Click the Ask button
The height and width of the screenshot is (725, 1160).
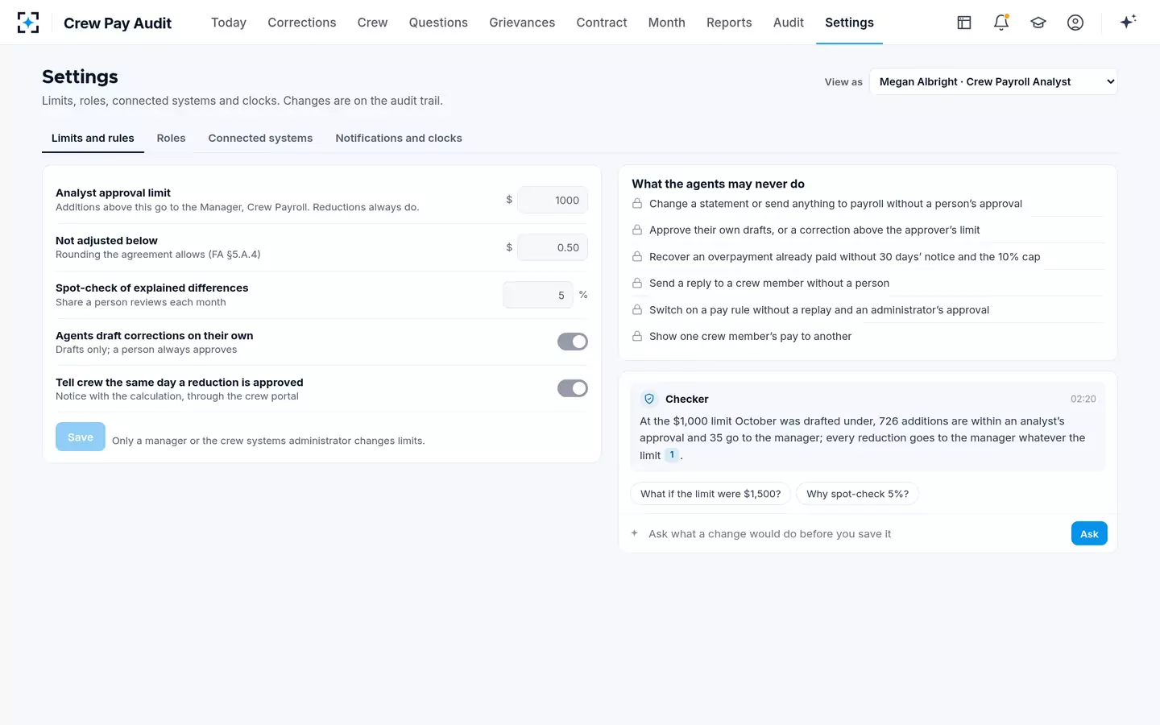(x=1089, y=533)
